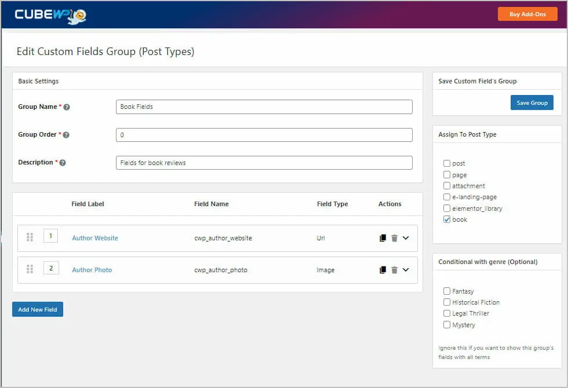The image size is (568, 388).
Task: Click the CubeWP logo in the header
Action: point(49,14)
